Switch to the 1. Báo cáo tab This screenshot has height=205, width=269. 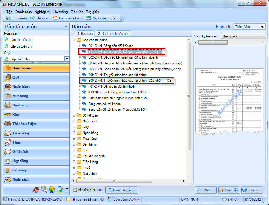[x=85, y=34]
